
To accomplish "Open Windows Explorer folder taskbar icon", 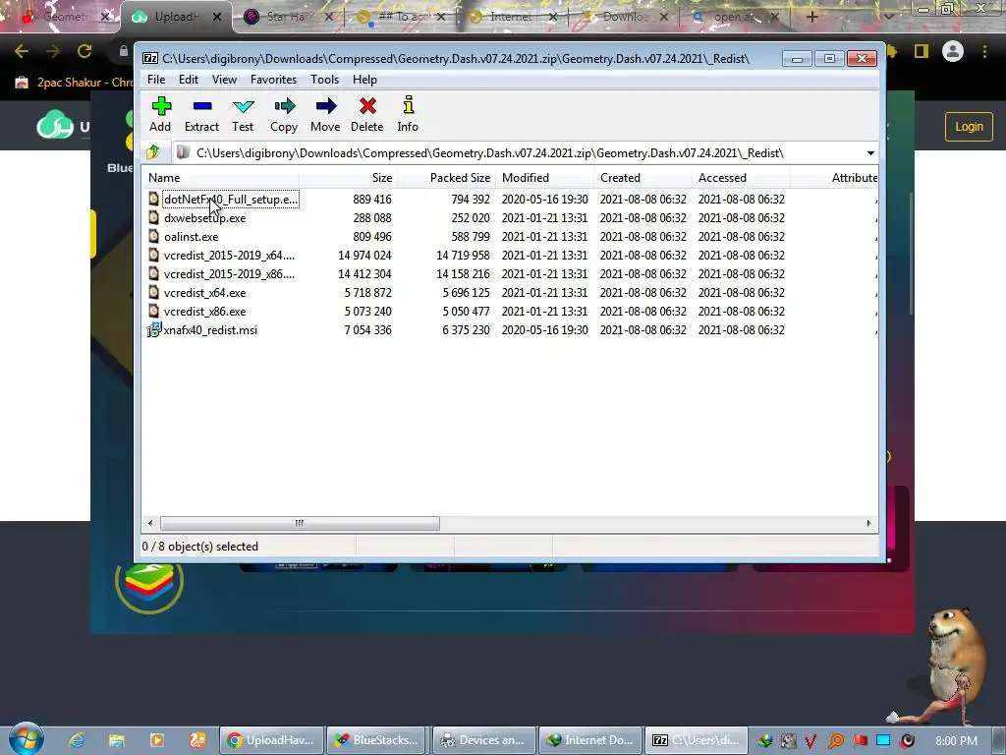I will [x=116, y=740].
